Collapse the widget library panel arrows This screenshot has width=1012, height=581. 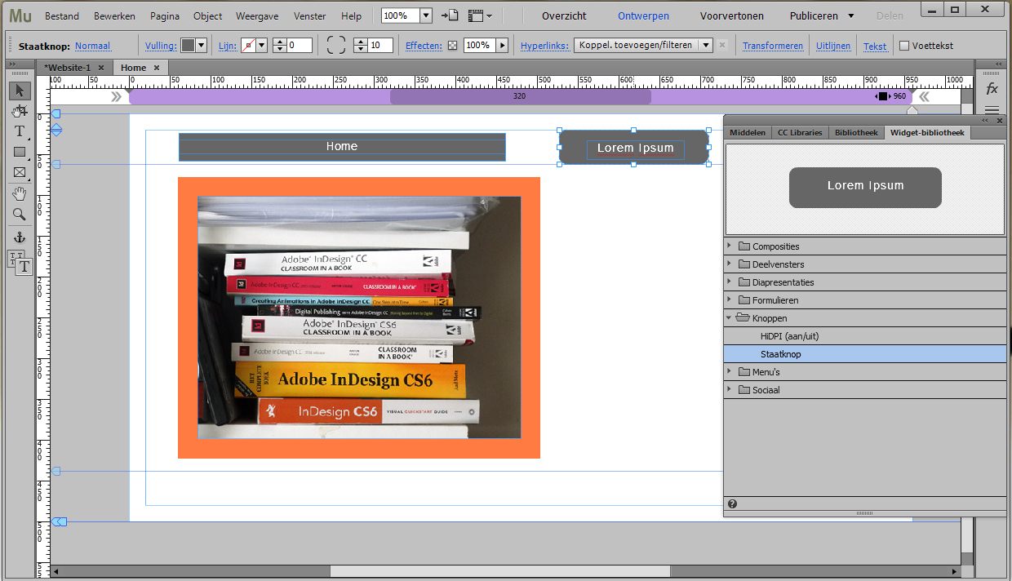point(984,120)
